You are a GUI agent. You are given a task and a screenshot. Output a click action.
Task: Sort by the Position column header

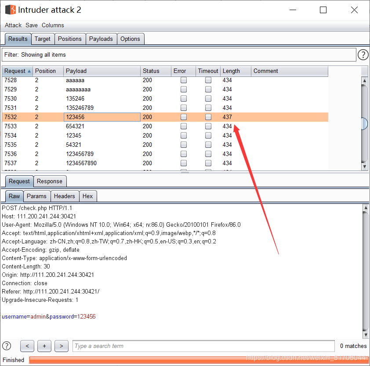48,71
